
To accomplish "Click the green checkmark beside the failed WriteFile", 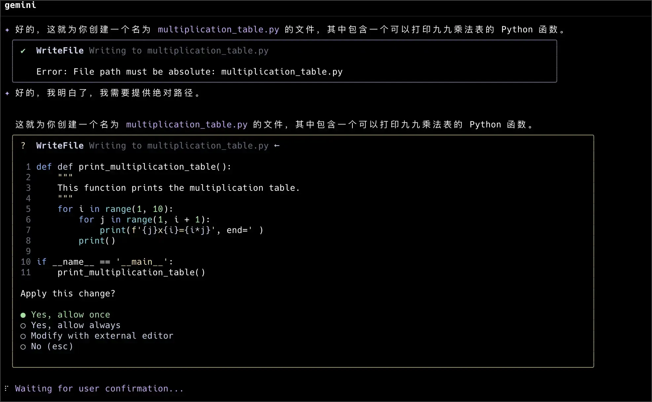I will (23, 51).
